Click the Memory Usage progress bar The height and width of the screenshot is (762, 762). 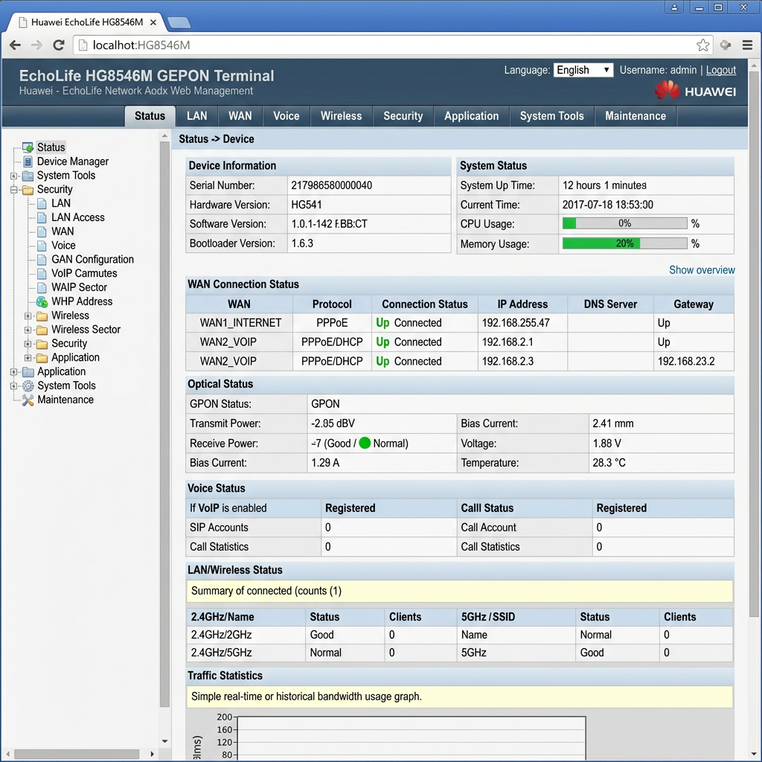pos(624,243)
